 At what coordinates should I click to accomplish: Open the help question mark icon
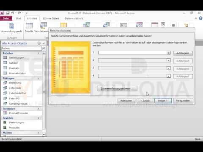(200, 18)
